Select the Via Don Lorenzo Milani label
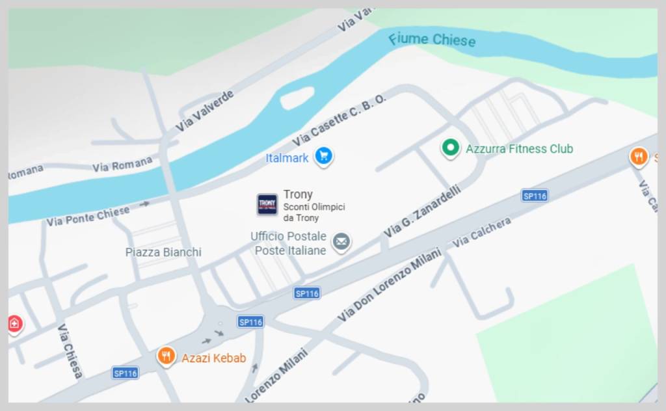Image resolution: width=666 pixels, height=411 pixels. click(x=390, y=285)
